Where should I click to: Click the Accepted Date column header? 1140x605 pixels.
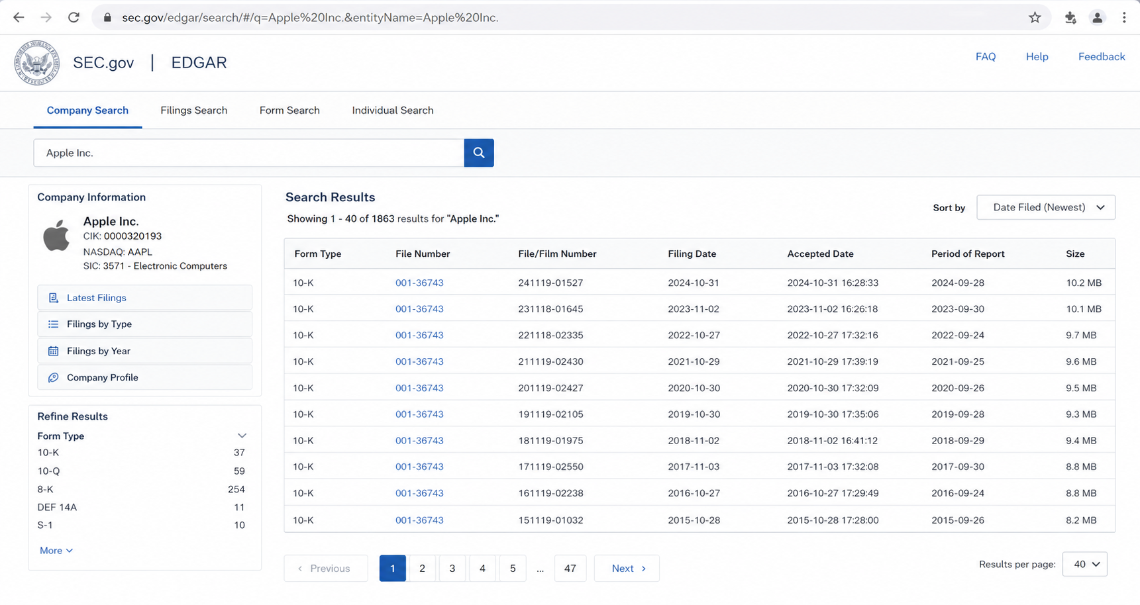pos(820,254)
